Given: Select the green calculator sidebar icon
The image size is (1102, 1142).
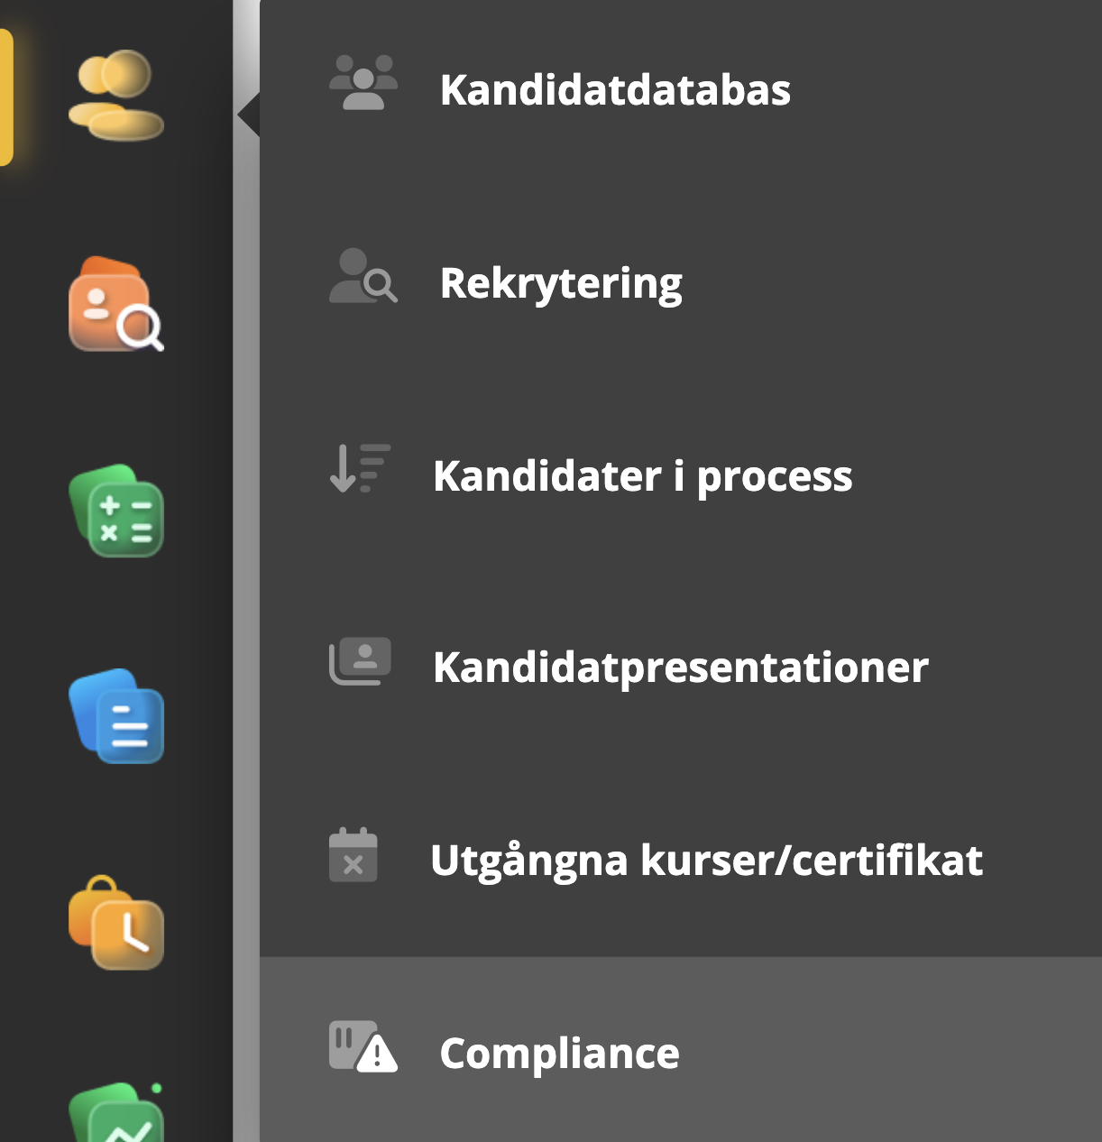Looking at the screenshot, I should click(116, 511).
